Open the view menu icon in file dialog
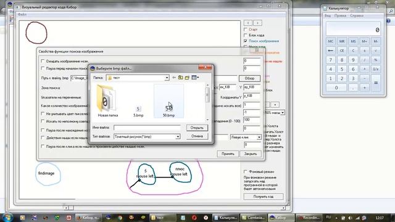The image size is (395, 222). pyautogui.click(x=195, y=78)
